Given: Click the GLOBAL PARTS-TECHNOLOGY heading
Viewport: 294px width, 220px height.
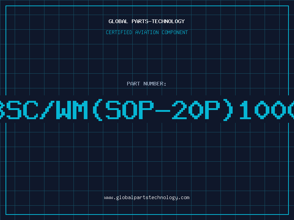Looking at the screenshot, I should [147, 21].
